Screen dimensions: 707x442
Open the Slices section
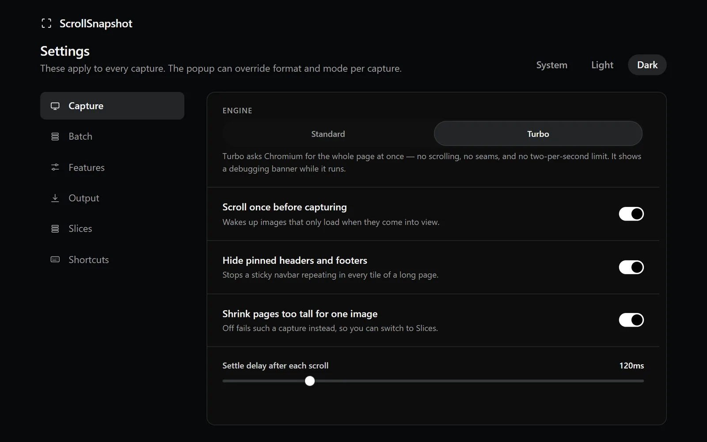pyautogui.click(x=112, y=229)
